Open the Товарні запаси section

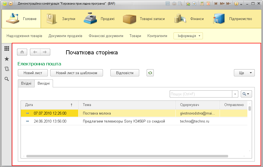(144, 19)
